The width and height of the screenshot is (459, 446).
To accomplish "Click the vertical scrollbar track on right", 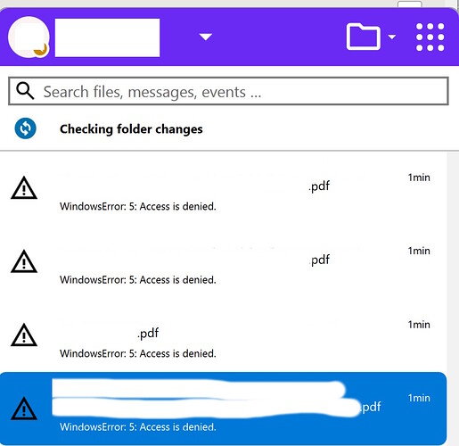I will click(x=453, y=299).
